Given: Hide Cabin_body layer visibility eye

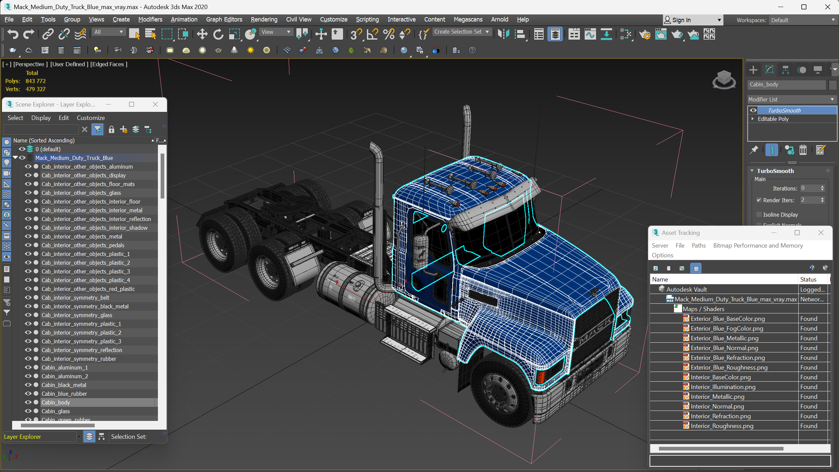Looking at the screenshot, I should [28, 402].
